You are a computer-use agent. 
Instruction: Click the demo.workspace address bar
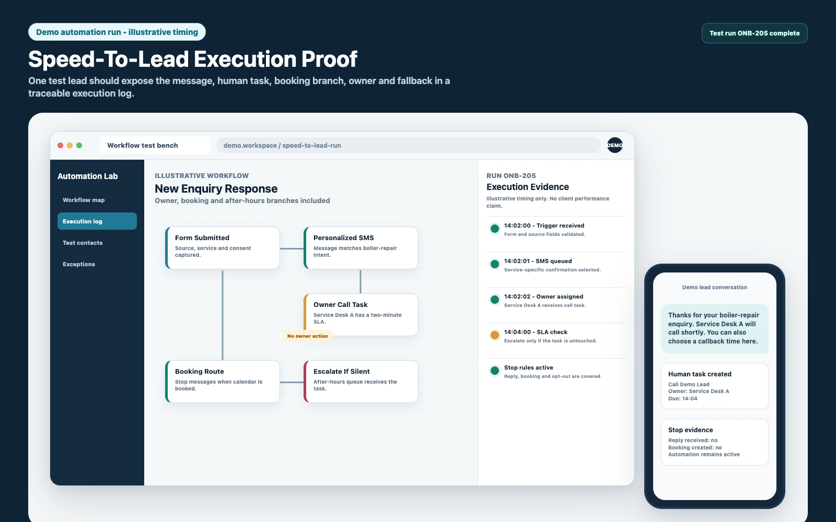click(408, 145)
